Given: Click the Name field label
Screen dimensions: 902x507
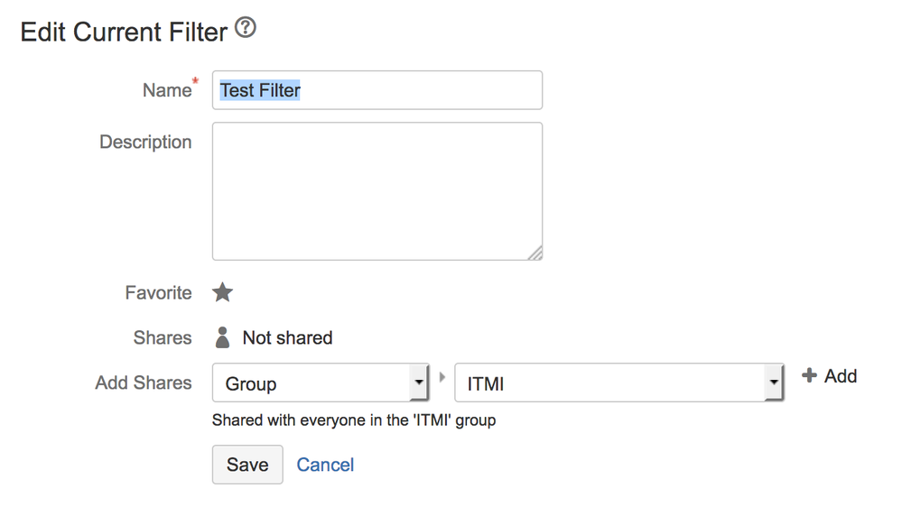Looking at the screenshot, I should [x=167, y=90].
